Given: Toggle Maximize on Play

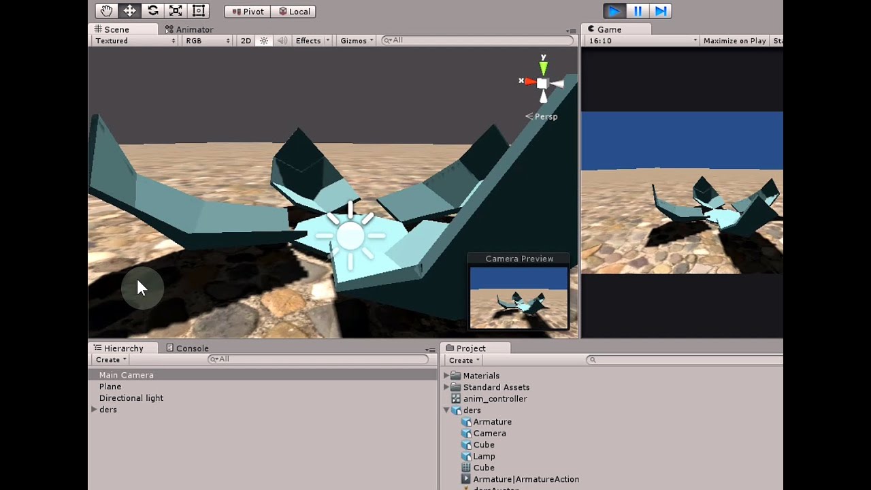Looking at the screenshot, I should 735,41.
